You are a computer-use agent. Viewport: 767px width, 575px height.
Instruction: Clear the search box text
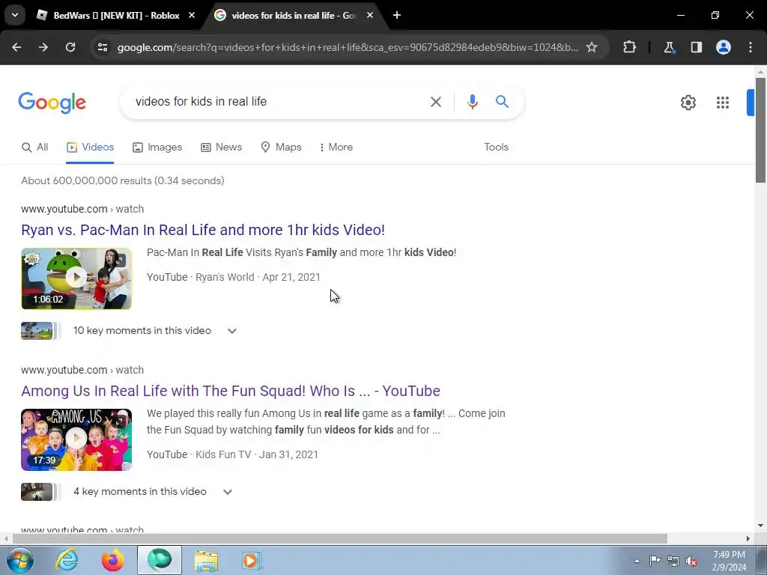(x=435, y=102)
